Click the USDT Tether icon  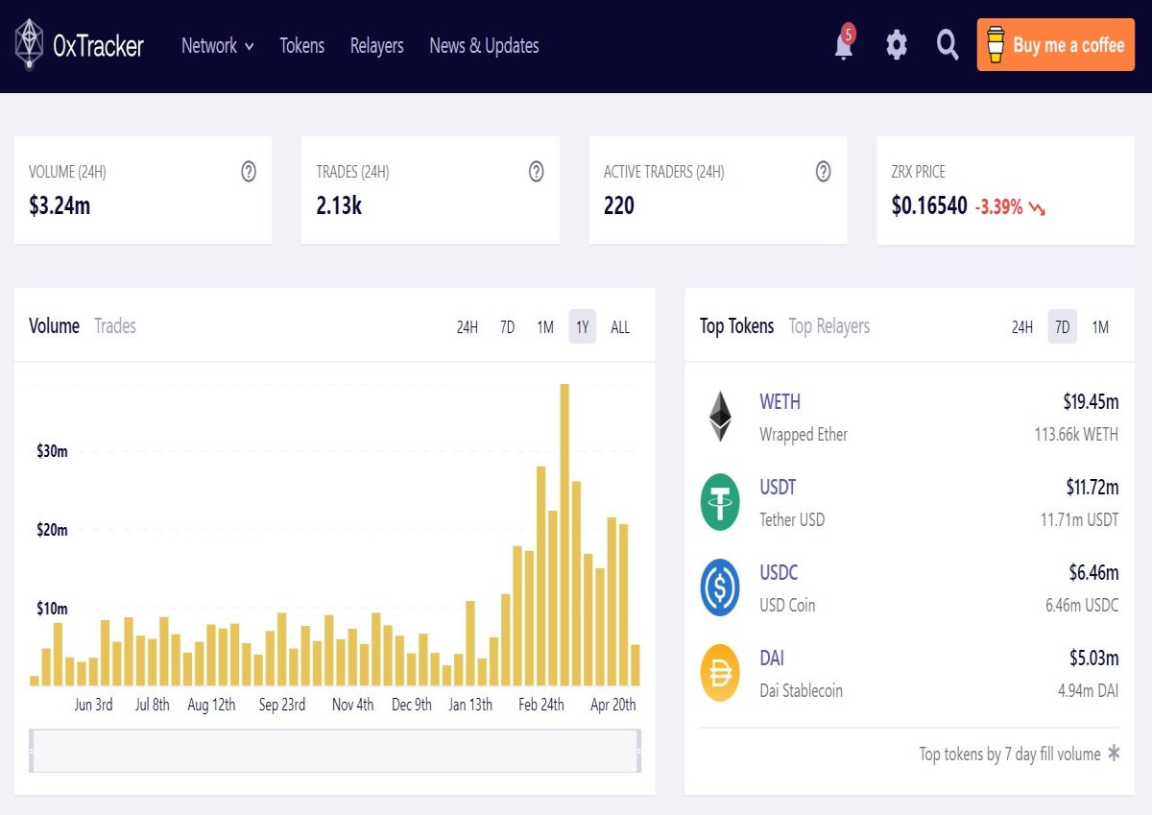point(720,502)
